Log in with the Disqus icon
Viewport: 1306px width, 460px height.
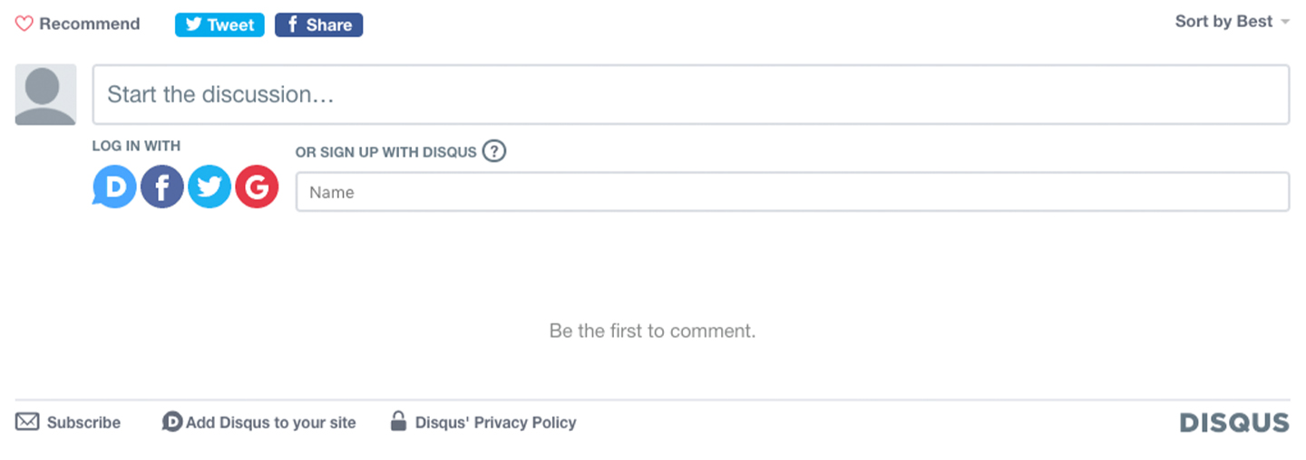(x=114, y=187)
